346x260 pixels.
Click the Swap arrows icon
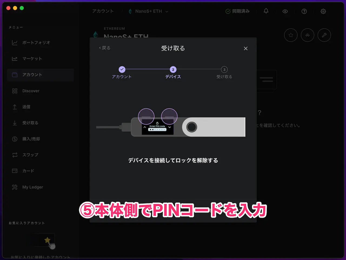15,155
